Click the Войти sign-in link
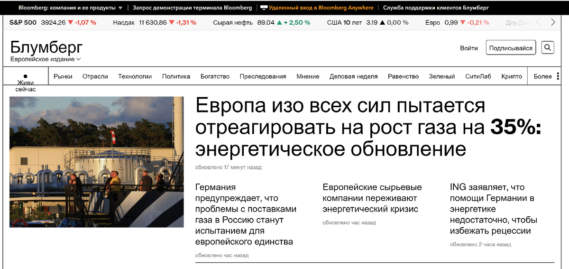 469,48
